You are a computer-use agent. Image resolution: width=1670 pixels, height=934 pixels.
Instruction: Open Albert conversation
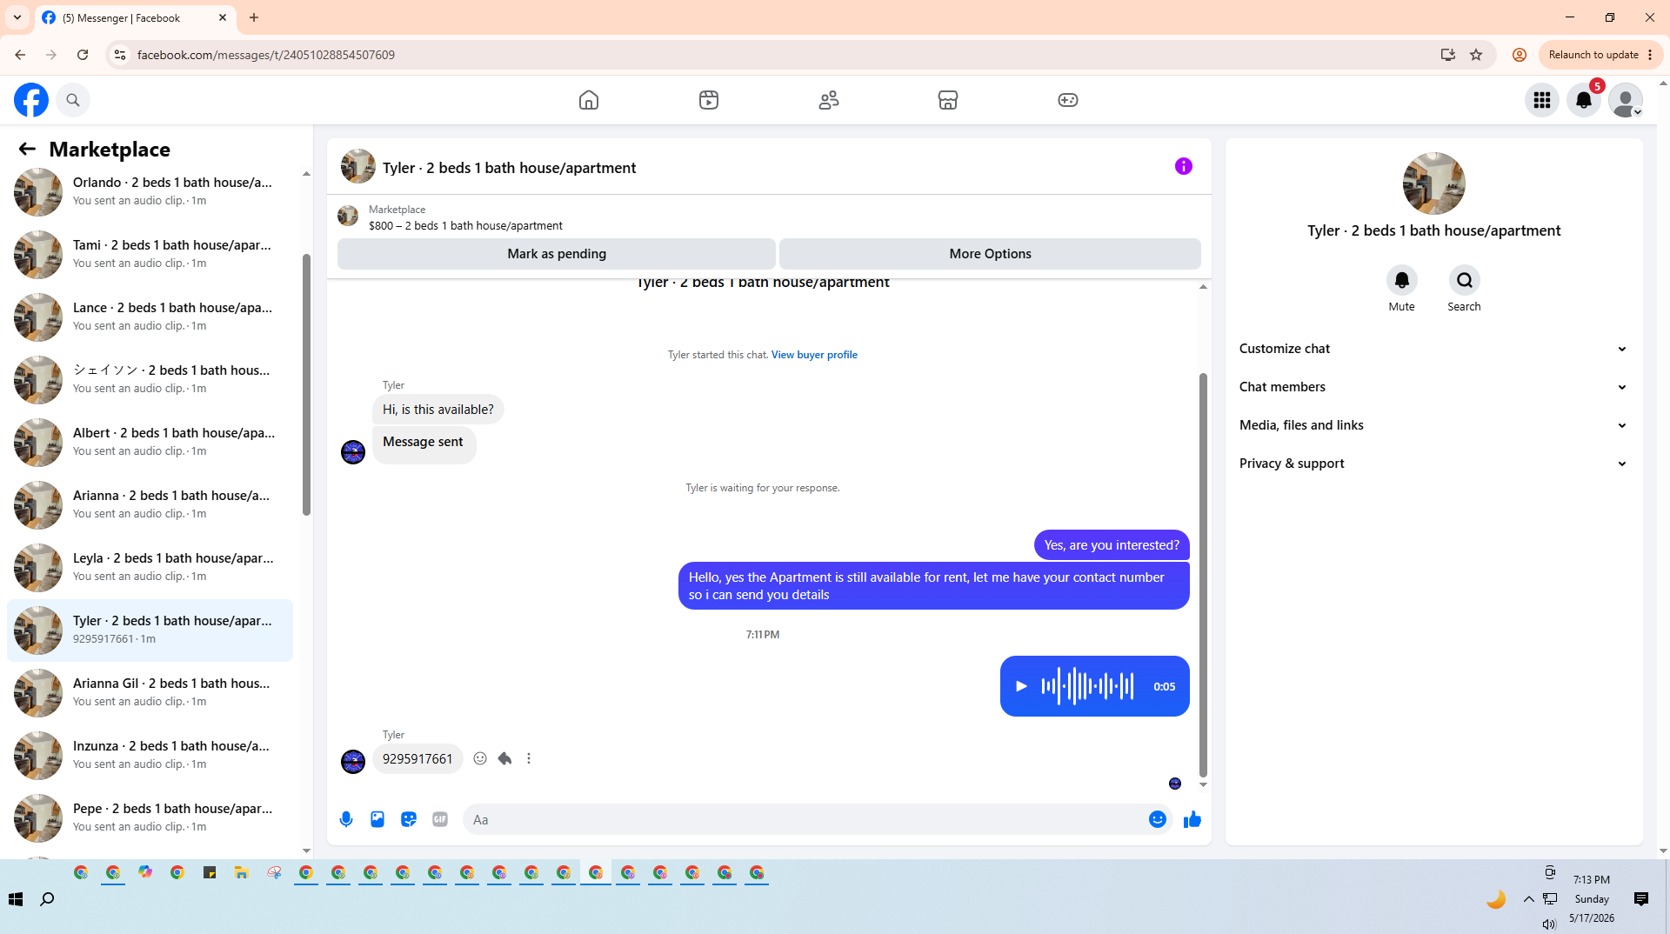[150, 443]
